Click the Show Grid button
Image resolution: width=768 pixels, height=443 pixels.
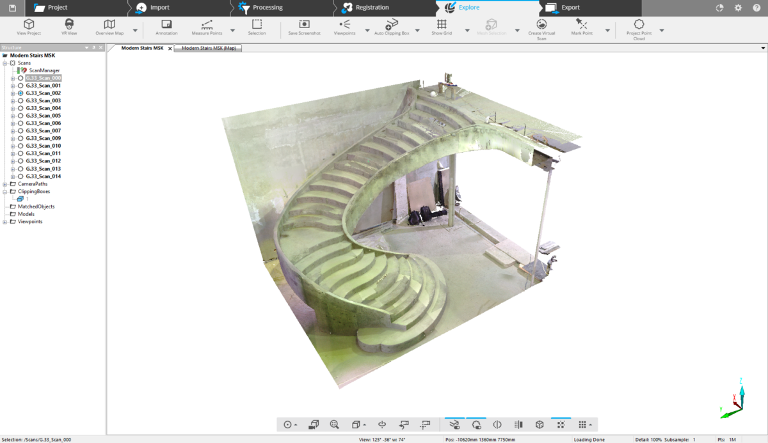[441, 26]
